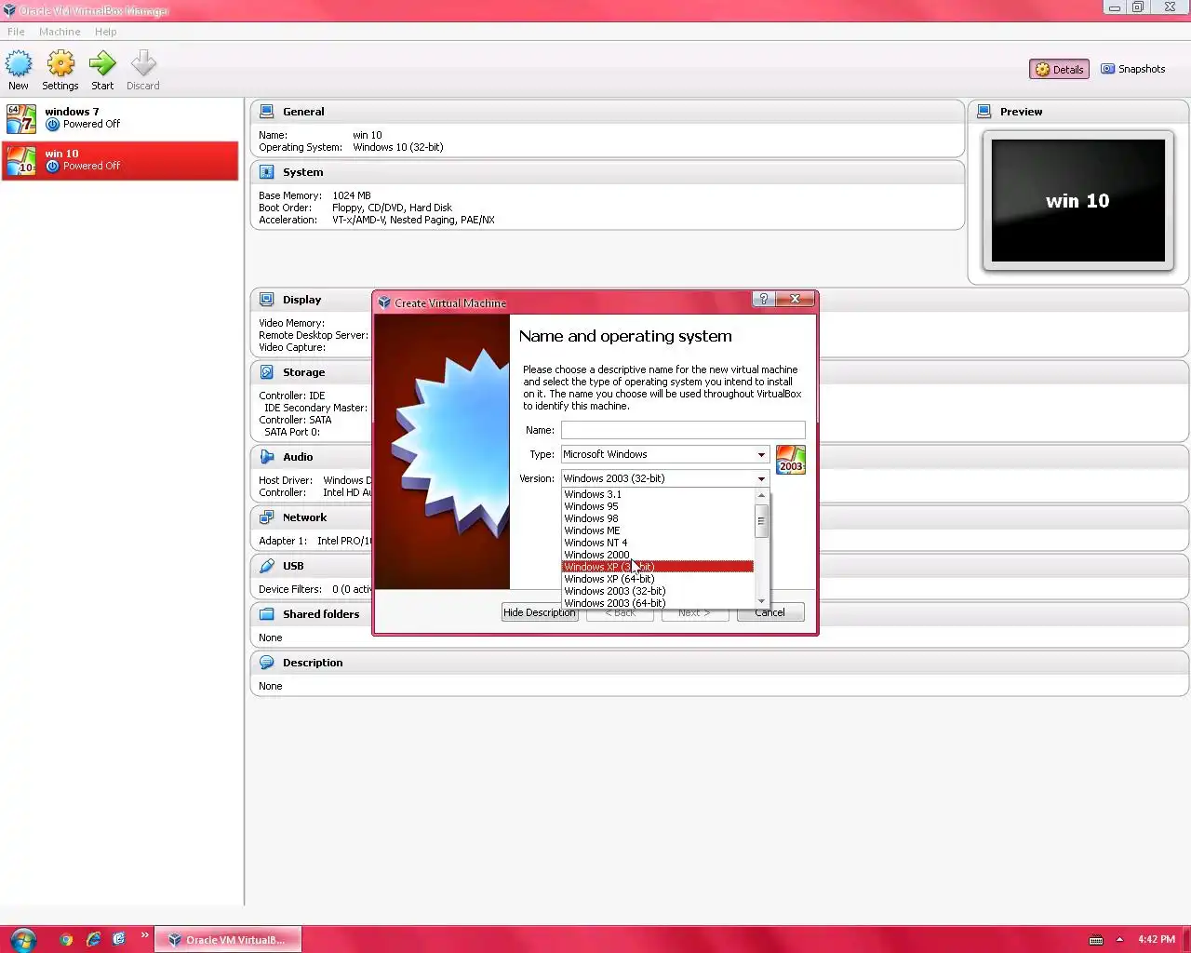Screen dimensions: 1191x953
Task: Select the windows 7 VM icon in list
Action: click(21, 118)
